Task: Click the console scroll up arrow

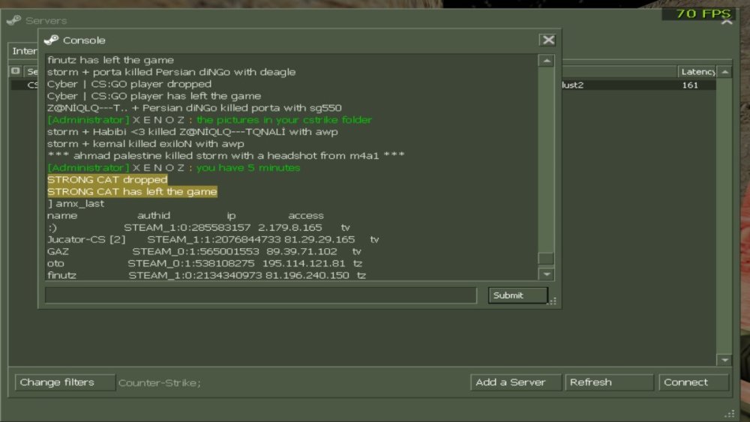Action: click(546, 61)
